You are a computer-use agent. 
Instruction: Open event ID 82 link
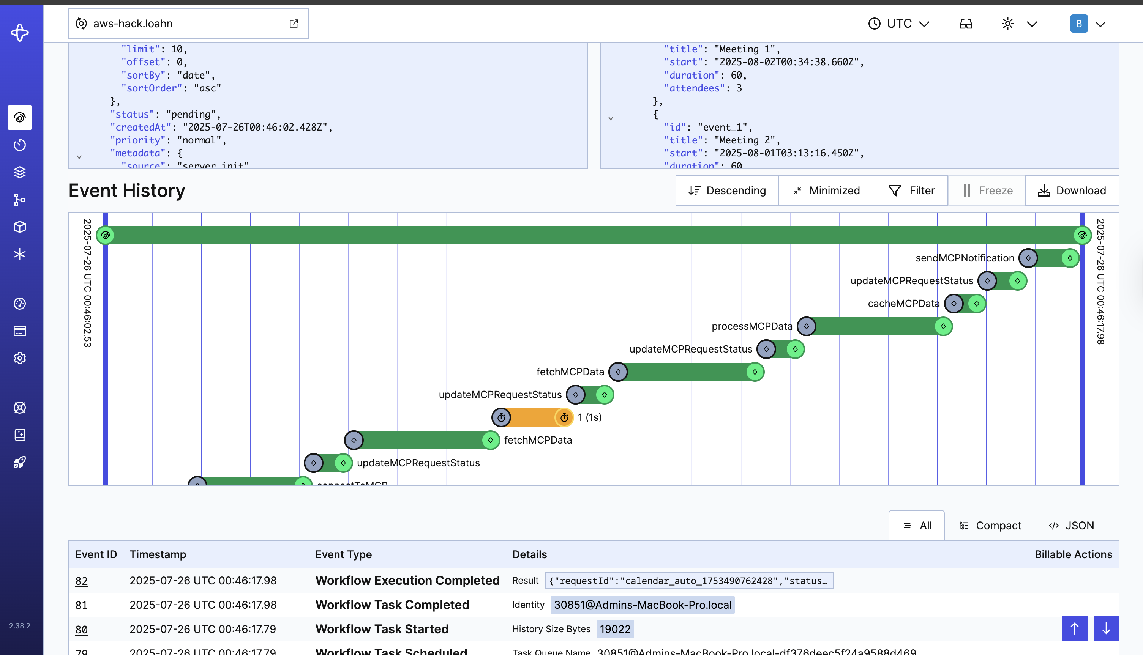(x=81, y=581)
